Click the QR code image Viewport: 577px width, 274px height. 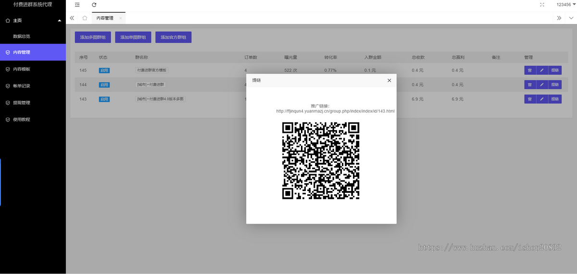click(x=321, y=160)
